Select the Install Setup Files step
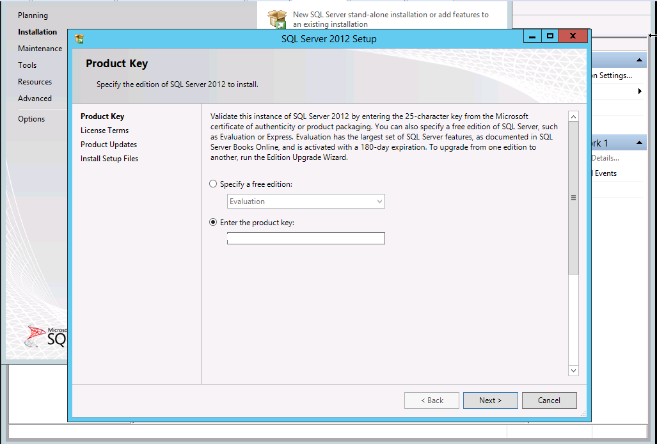The image size is (657, 444). [109, 158]
